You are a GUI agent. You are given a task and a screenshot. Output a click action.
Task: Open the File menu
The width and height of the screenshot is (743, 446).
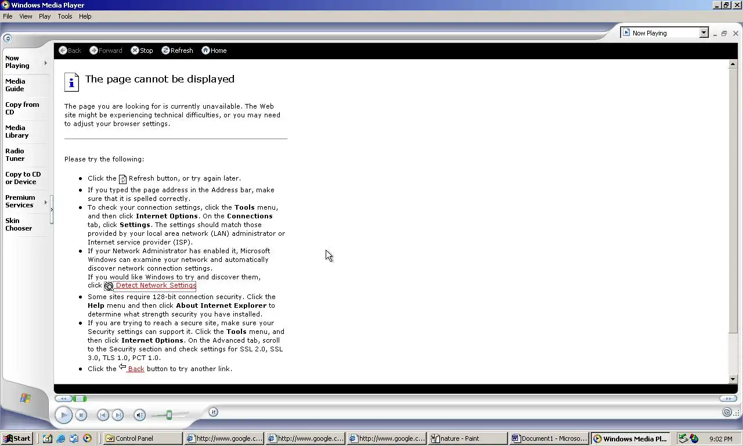8,16
